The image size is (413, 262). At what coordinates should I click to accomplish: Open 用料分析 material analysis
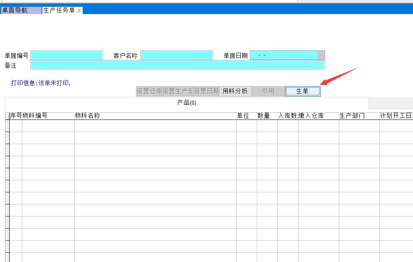[x=235, y=91]
